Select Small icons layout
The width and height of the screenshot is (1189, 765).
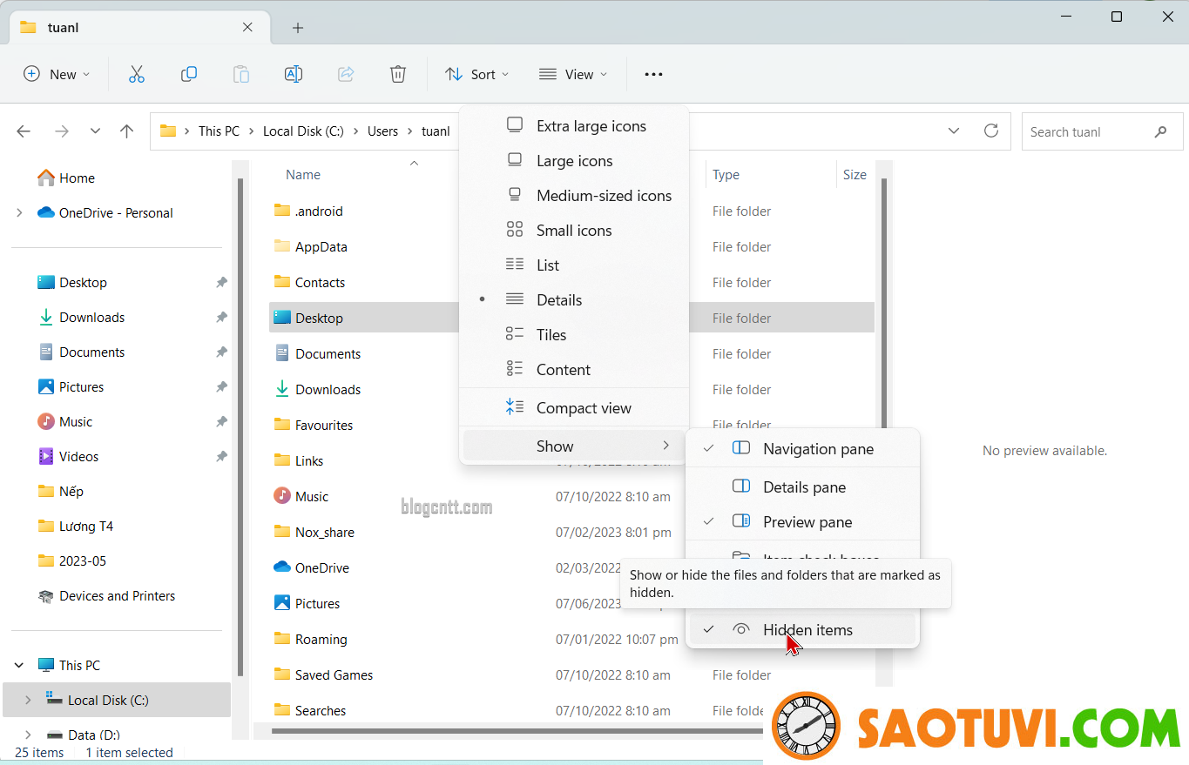(x=574, y=231)
